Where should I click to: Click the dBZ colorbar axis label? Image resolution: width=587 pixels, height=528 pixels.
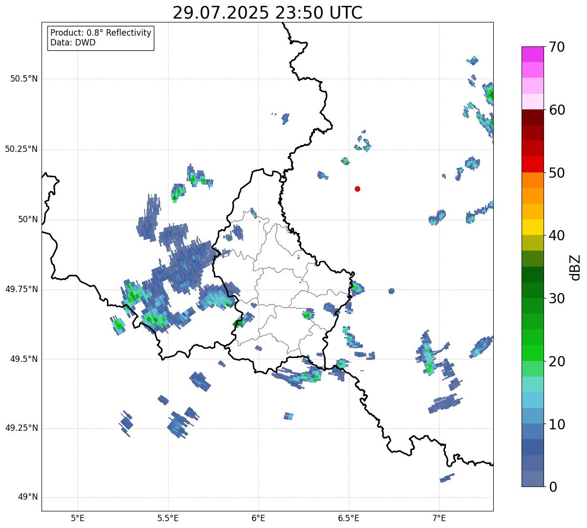pos(575,267)
